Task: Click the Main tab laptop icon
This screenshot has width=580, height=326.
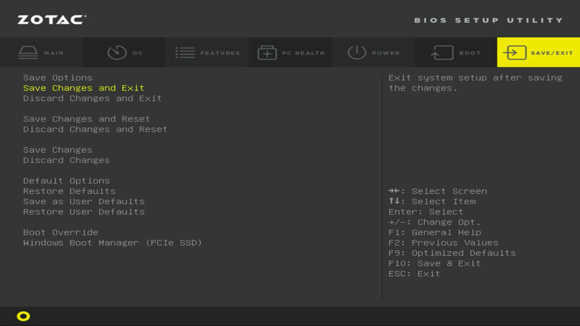Action: (28, 53)
